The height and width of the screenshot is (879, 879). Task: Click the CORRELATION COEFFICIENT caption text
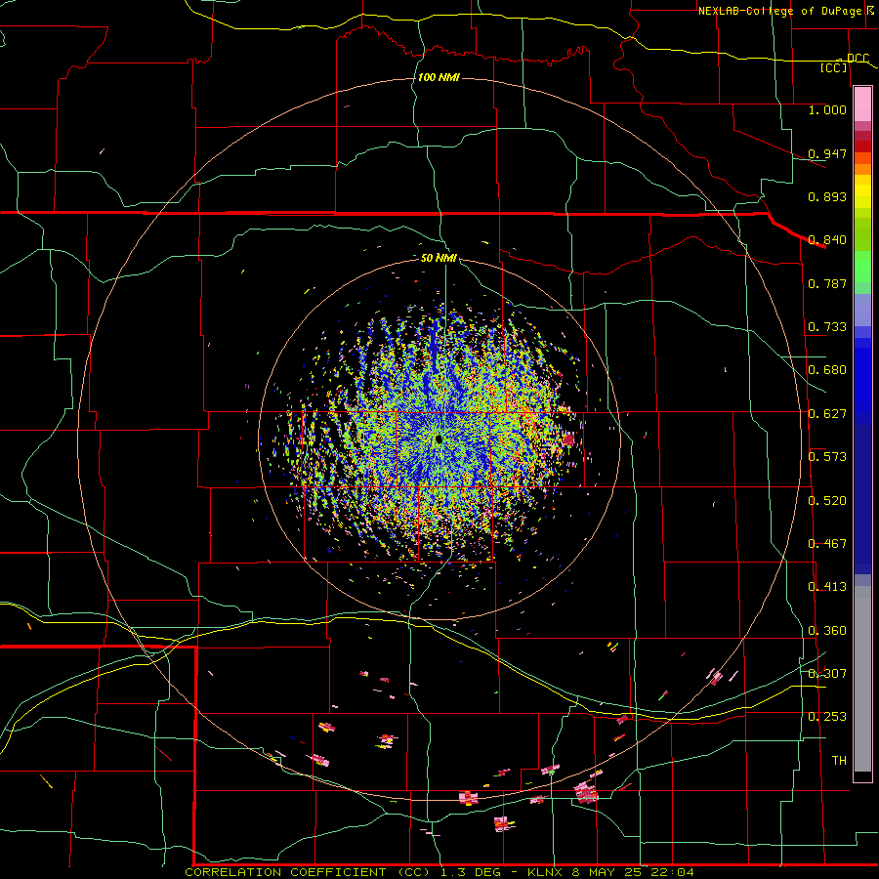coord(287,872)
